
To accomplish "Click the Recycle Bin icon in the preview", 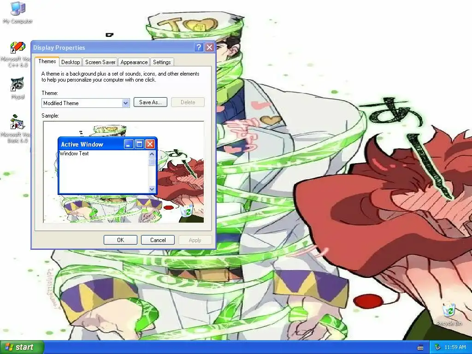I will (x=187, y=210).
